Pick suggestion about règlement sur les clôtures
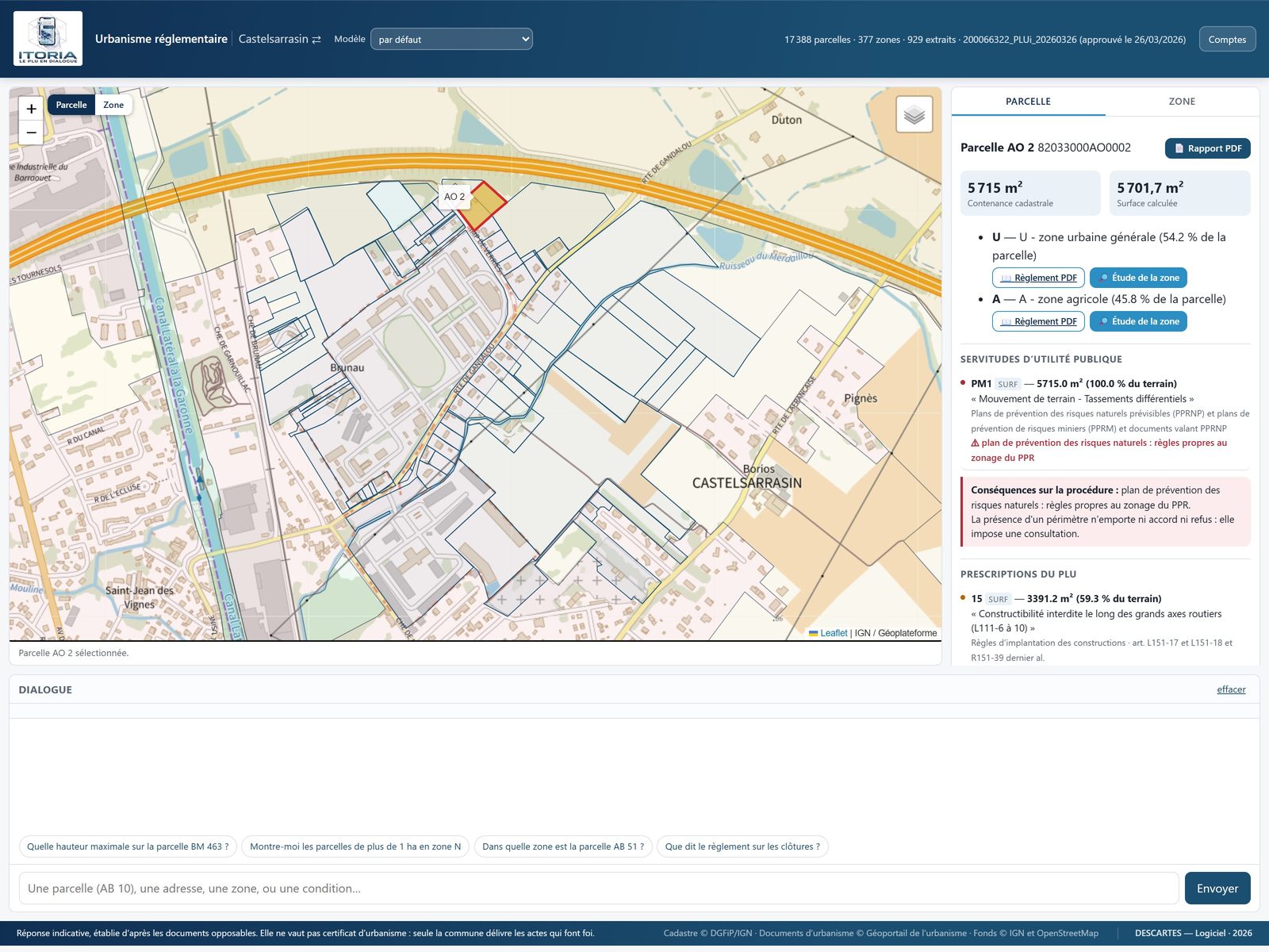Viewport: 1269px width, 952px height. point(742,846)
